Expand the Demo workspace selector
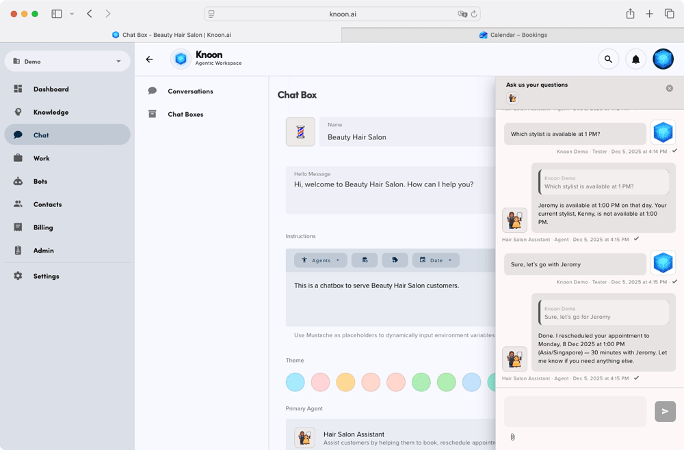The image size is (684, 450). [66, 61]
